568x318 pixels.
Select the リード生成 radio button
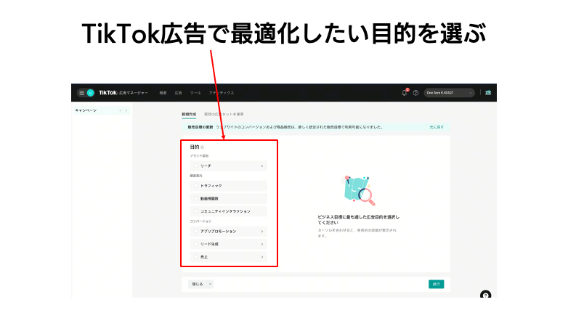(x=196, y=244)
